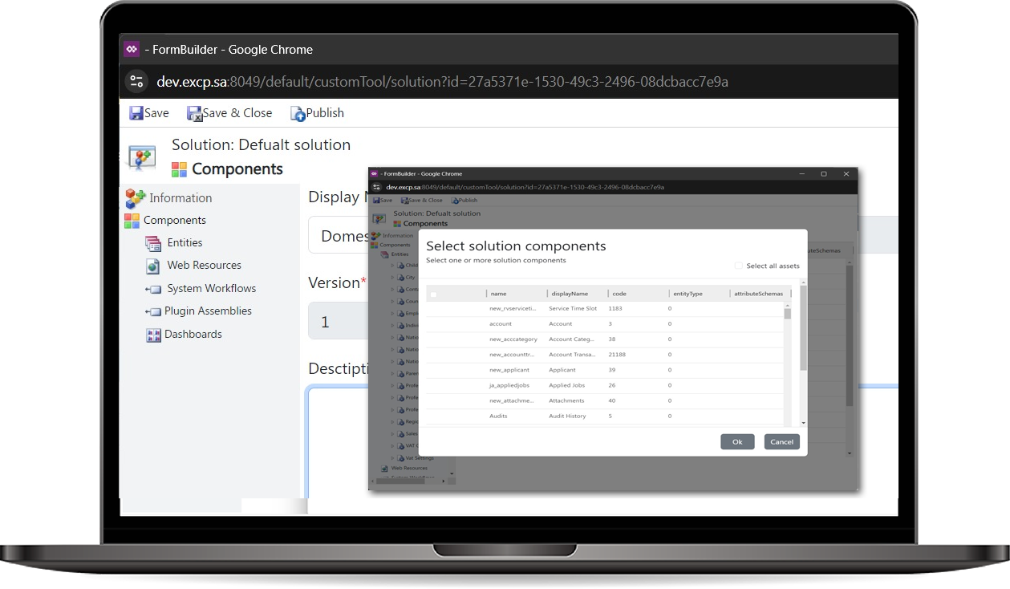The image size is (1010, 589).
Task: Open the Dashboards icon in the sidebar
Action: 153,335
